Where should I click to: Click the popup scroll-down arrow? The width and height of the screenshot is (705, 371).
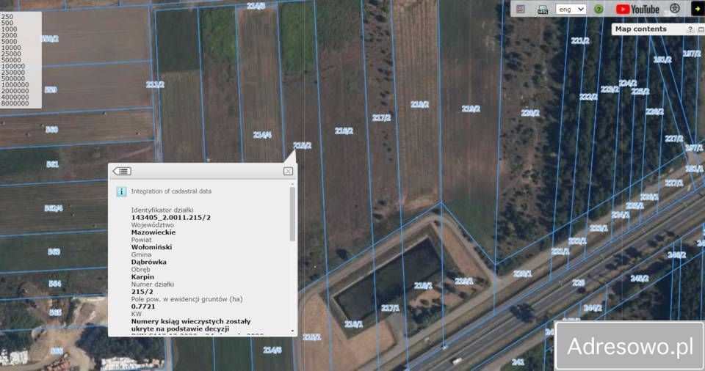[293, 331]
